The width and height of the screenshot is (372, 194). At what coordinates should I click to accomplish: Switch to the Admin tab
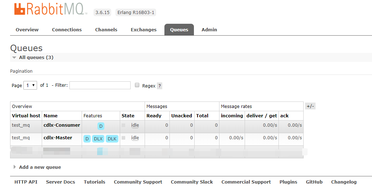(x=209, y=30)
